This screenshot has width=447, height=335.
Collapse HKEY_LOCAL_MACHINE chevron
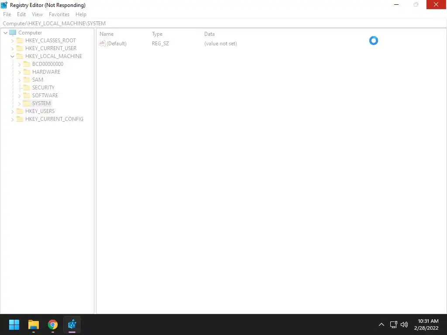12,56
